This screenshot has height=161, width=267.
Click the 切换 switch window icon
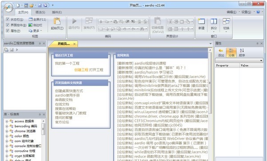click(x=226, y=21)
